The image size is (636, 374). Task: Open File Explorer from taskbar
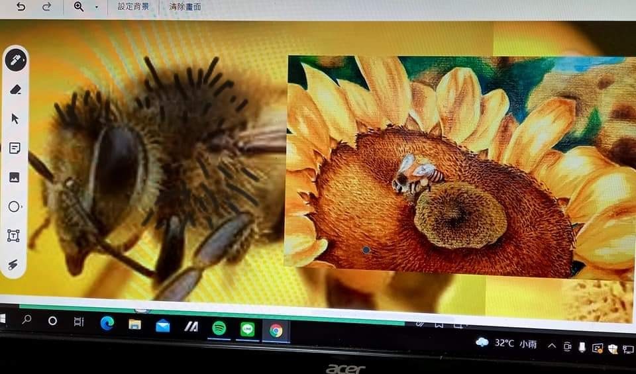(134, 324)
